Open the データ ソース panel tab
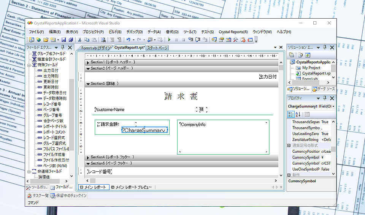Screen dimensions: 365x215 click(324, 89)
